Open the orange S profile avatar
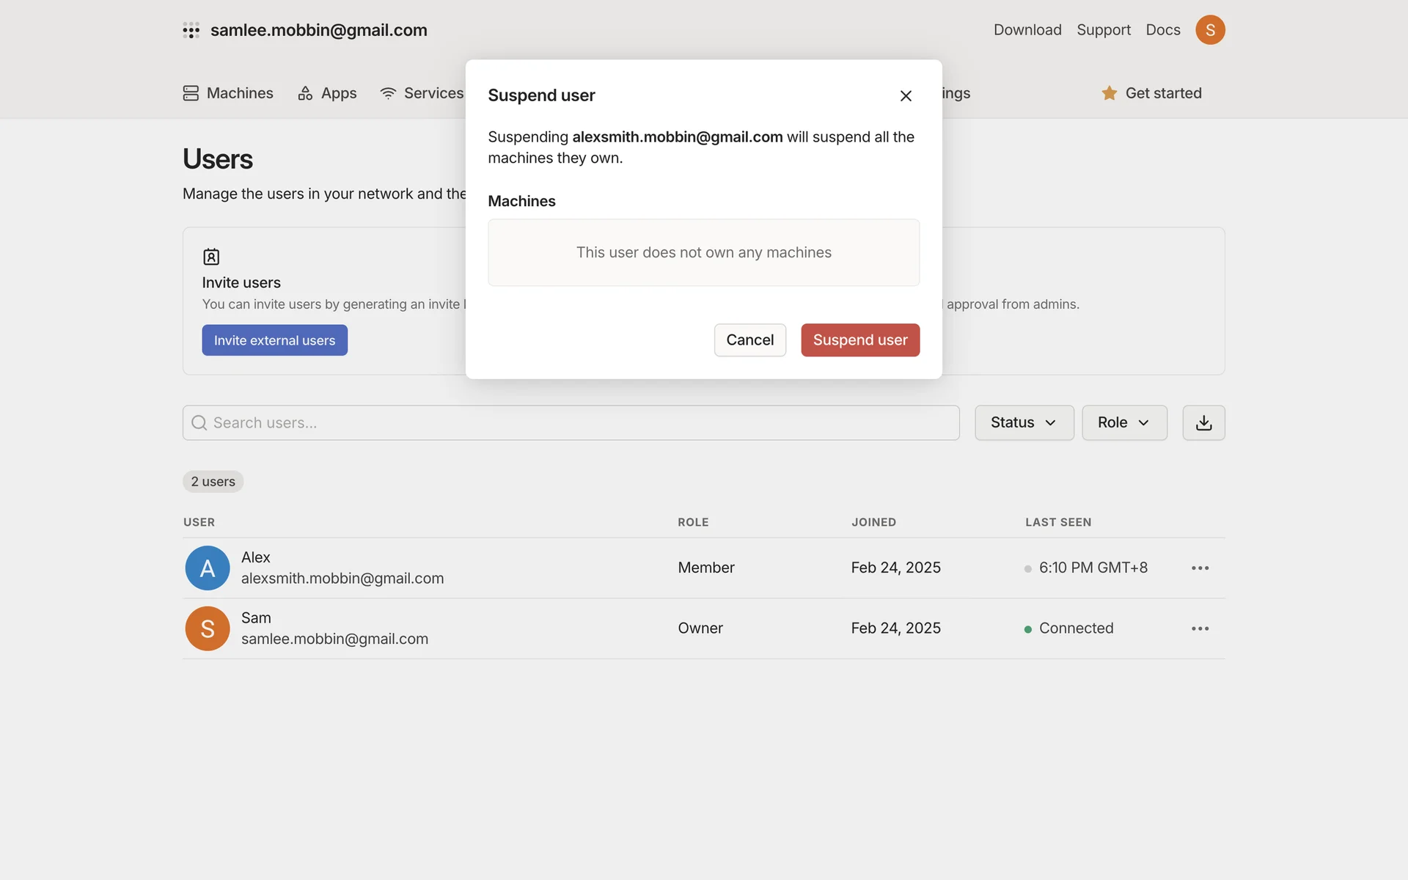 click(1210, 30)
